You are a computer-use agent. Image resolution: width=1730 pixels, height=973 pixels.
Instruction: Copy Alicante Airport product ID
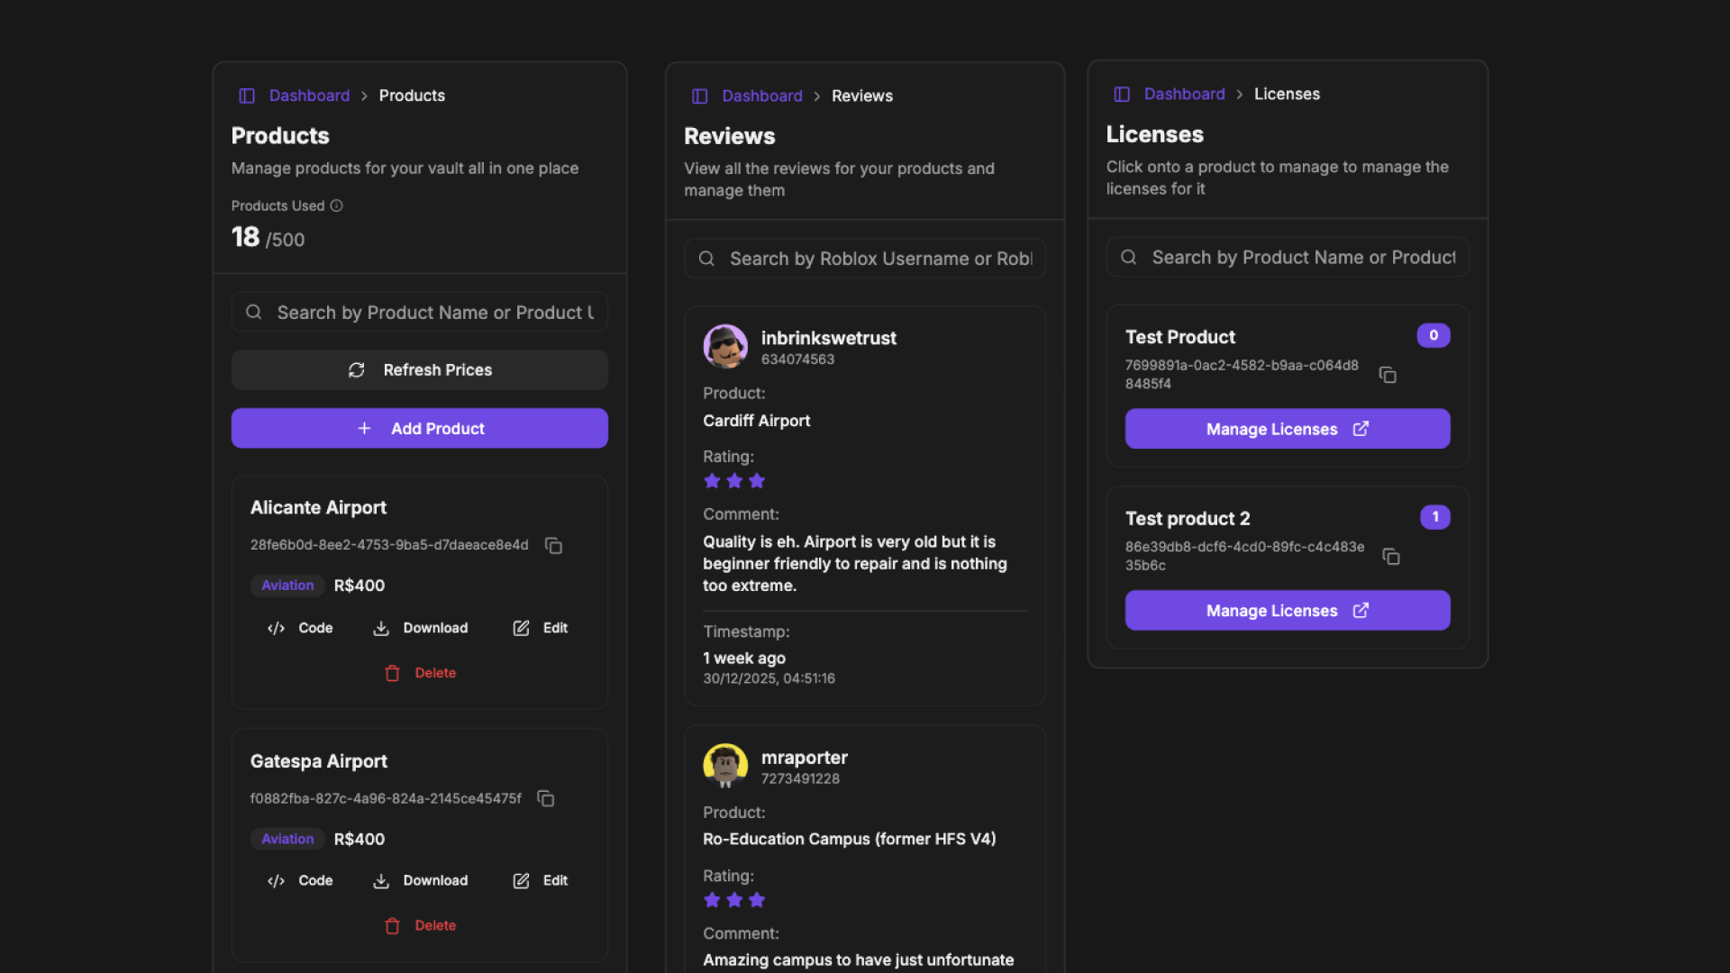point(553,546)
